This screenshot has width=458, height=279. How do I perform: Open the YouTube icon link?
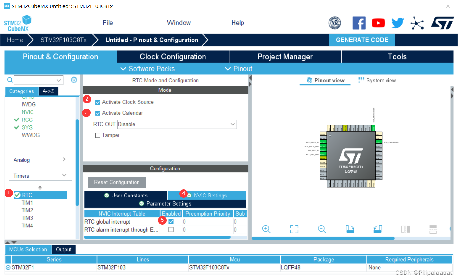pos(378,23)
